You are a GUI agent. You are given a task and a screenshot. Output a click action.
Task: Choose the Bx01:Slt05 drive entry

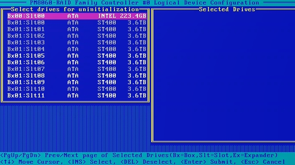tap(77, 56)
